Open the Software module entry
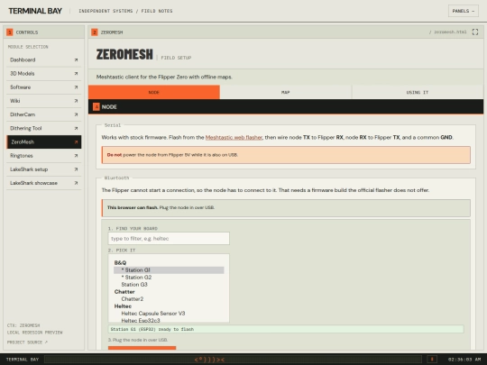 click(x=44, y=87)
